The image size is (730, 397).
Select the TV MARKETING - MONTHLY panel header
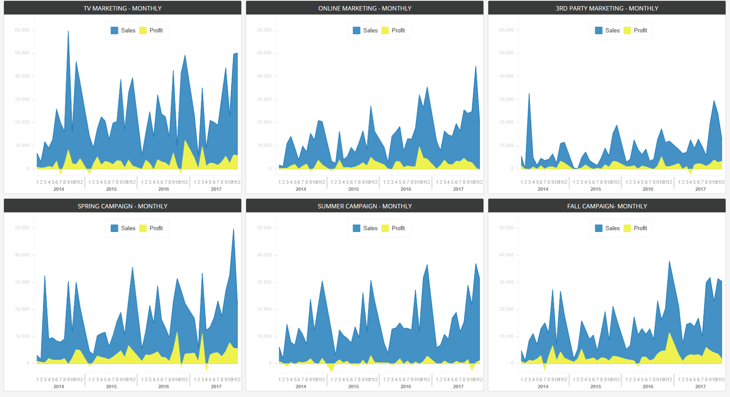coord(123,8)
